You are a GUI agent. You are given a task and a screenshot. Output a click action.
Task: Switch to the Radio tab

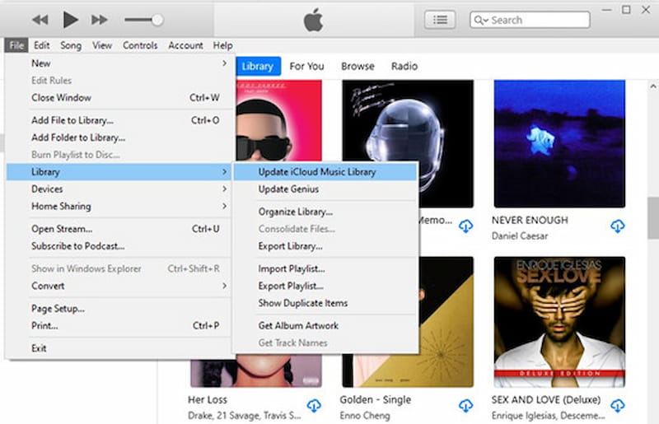click(404, 67)
